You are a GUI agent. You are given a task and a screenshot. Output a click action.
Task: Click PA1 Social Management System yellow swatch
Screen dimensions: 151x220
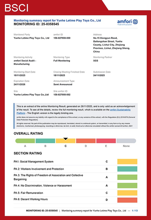[x=127, y=162]
